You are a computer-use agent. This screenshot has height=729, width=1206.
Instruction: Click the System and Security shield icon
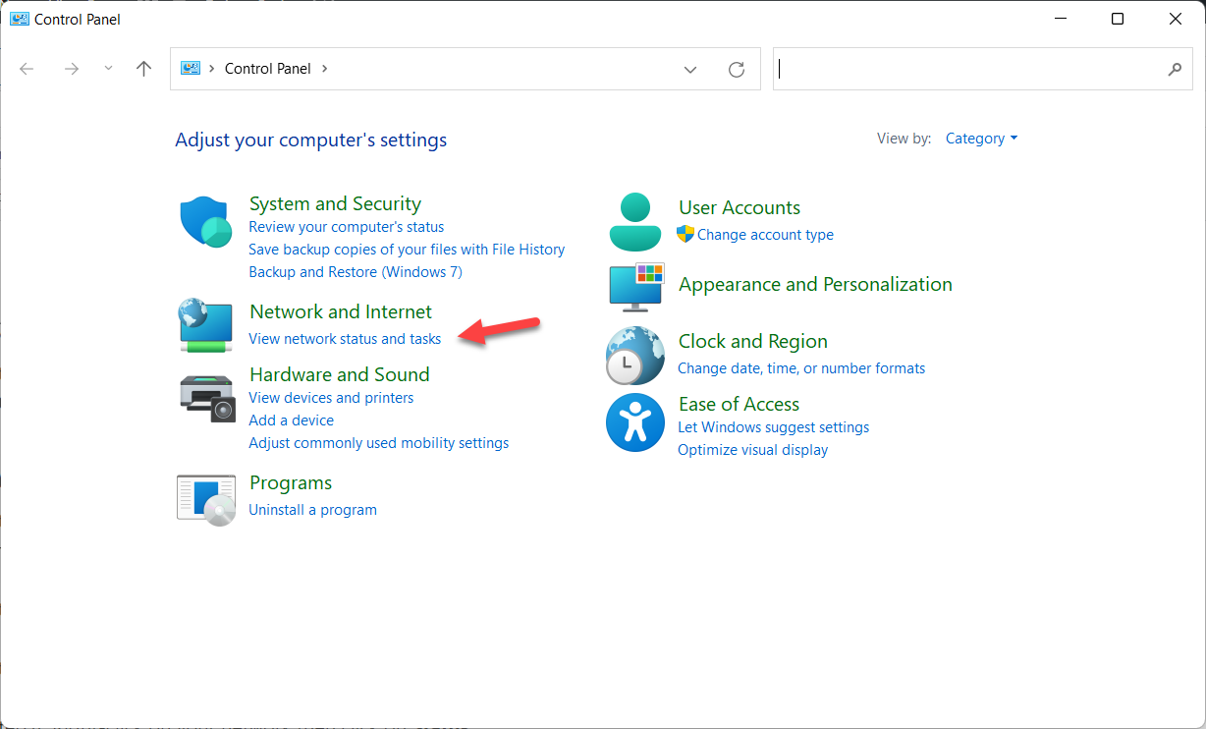pos(205,221)
